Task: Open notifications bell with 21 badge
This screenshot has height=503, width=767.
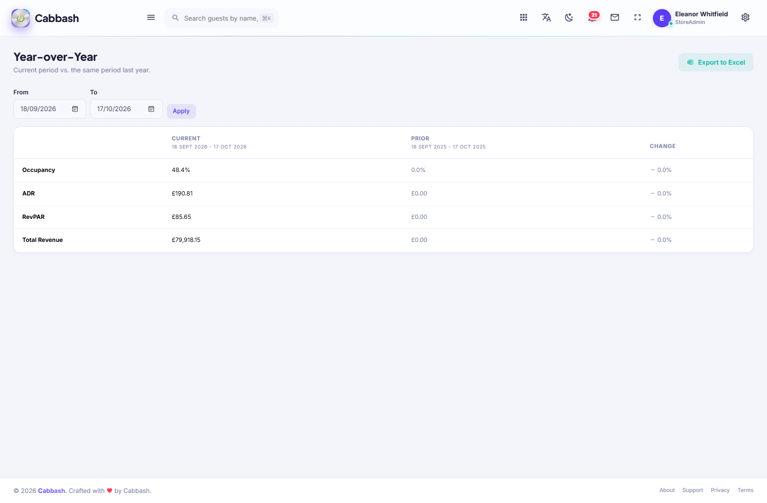Action: [x=593, y=17]
